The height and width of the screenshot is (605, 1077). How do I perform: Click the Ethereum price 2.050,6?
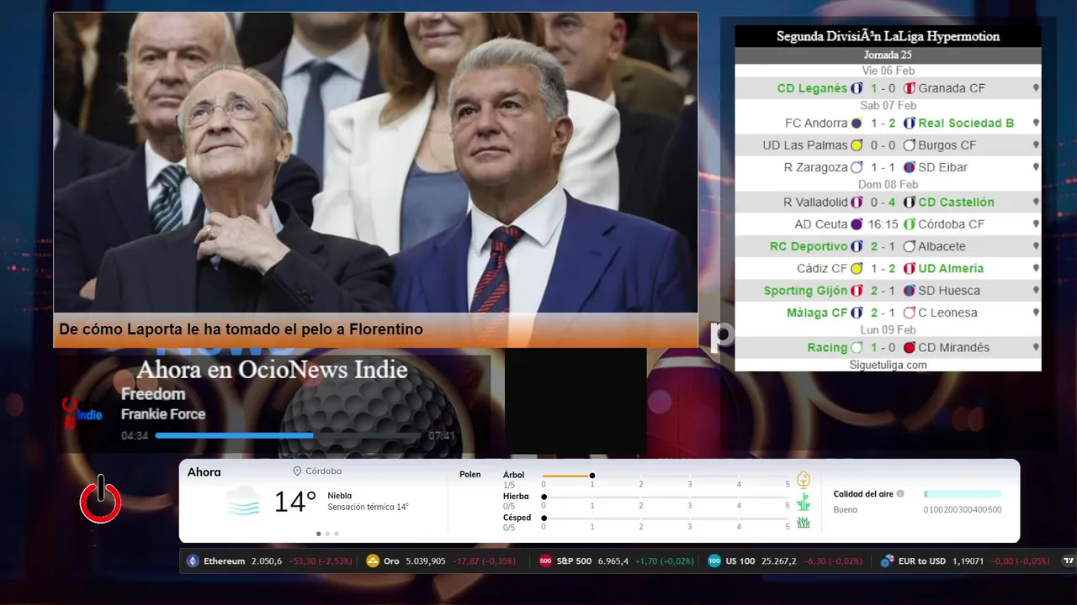pos(267,561)
